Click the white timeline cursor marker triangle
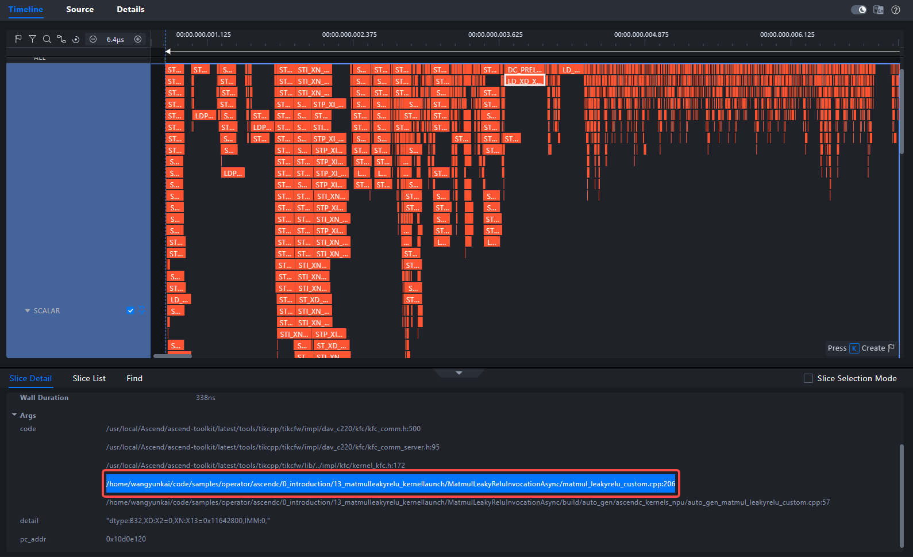This screenshot has height=557, width=913. coord(168,52)
